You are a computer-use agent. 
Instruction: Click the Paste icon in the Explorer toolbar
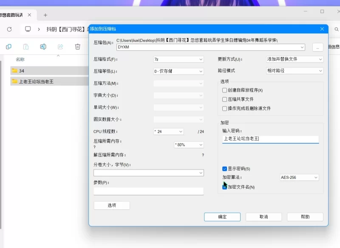(x=26, y=47)
